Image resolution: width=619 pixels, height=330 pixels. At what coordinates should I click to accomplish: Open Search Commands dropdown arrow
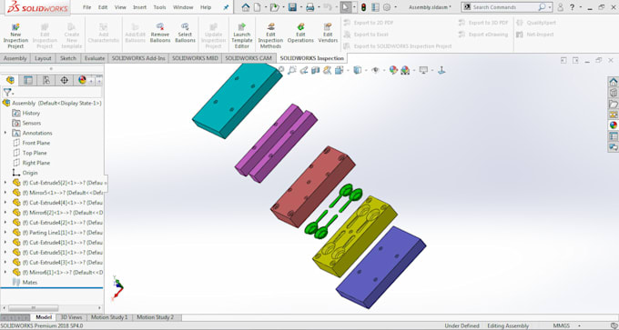click(x=550, y=7)
